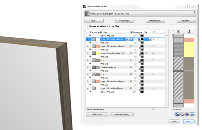Click layer type icon in first Ocel (35) row
202x130 pixels.
(x=146, y=60)
